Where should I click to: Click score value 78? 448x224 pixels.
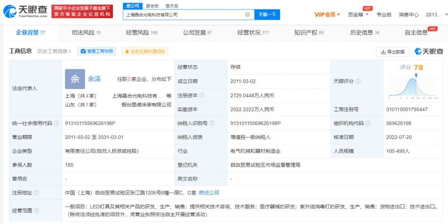[418, 68]
